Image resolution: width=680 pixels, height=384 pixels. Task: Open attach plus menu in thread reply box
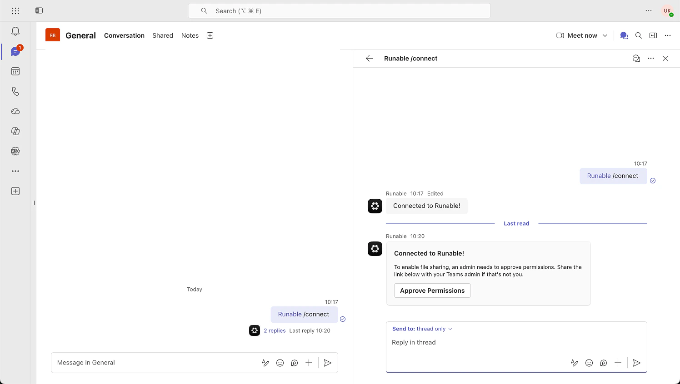618,363
